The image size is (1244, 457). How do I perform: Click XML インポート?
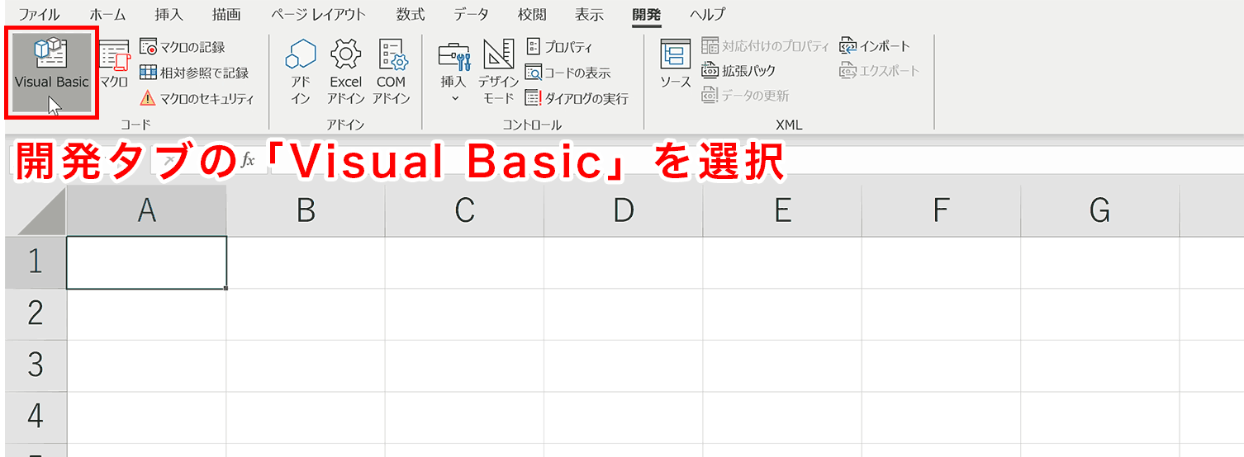pyautogui.click(x=875, y=46)
